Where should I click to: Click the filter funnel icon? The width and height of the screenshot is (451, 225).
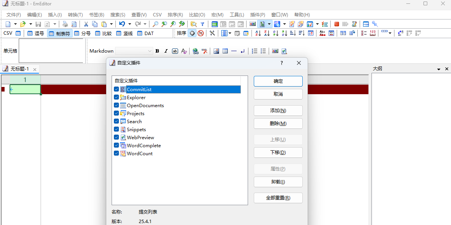[x=203, y=24]
